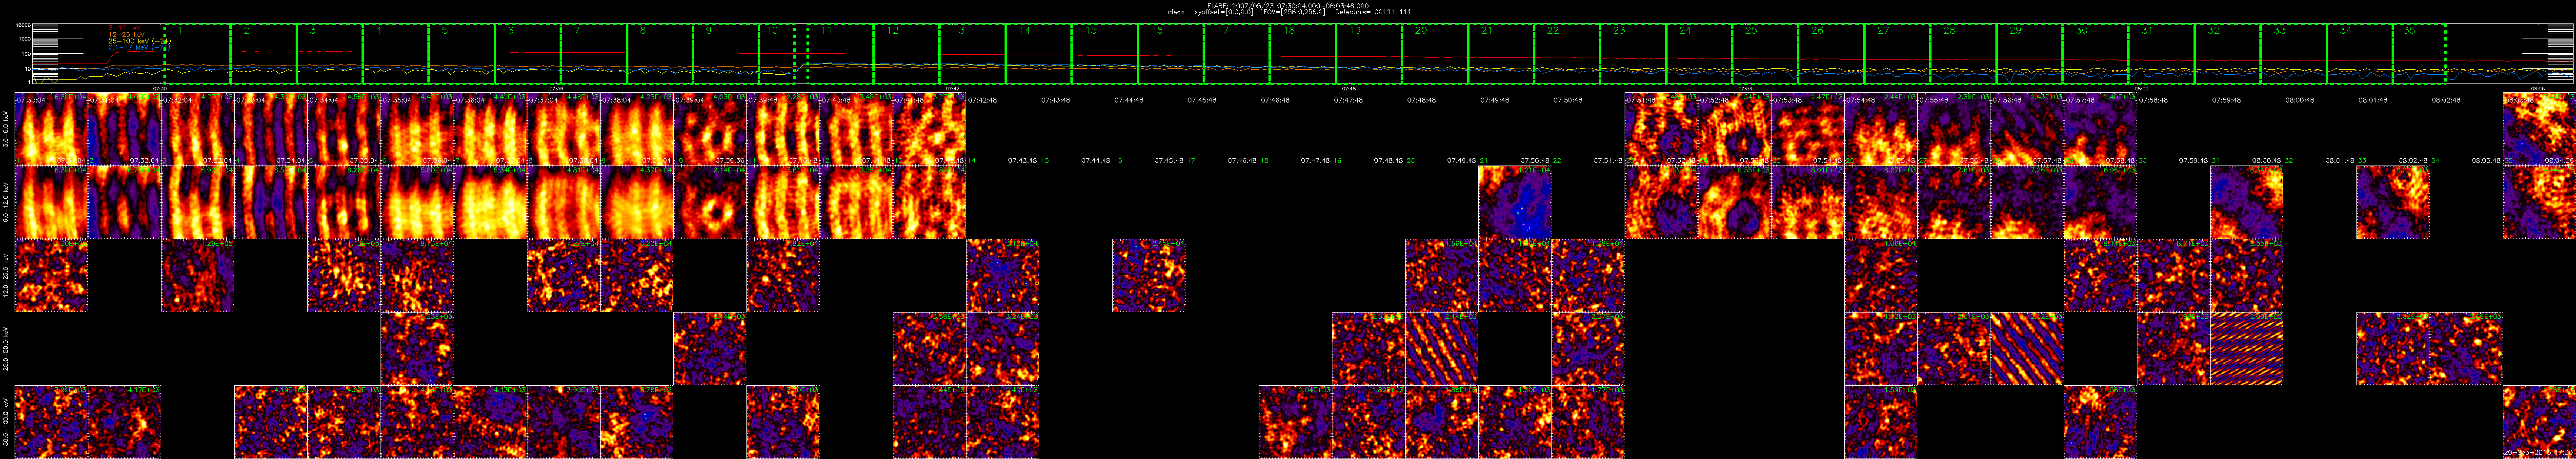
Task: Open the 3.0–6.0 keV image at 07:39:04
Action: point(709,129)
